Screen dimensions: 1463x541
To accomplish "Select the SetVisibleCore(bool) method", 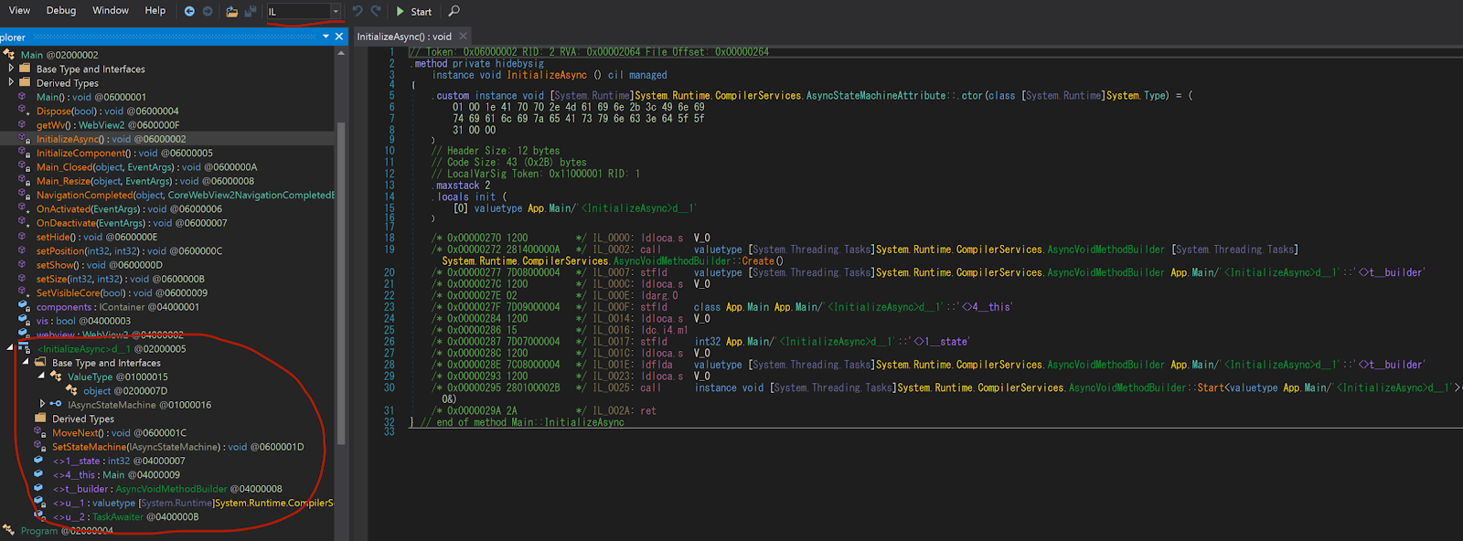I will click(122, 292).
